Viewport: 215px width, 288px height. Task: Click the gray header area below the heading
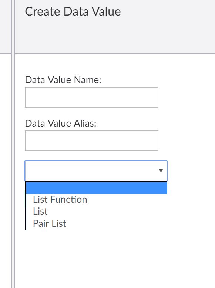(115, 37)
